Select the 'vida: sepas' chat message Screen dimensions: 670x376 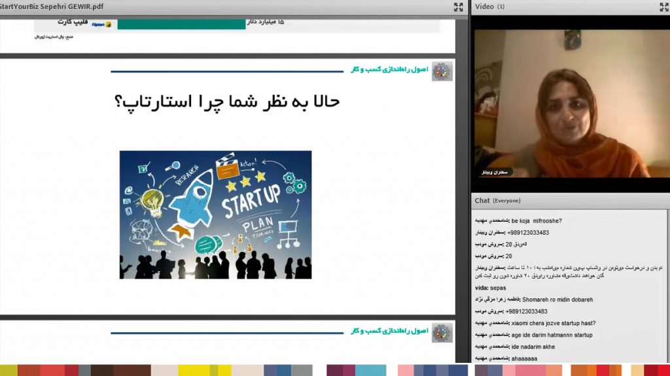491,288
